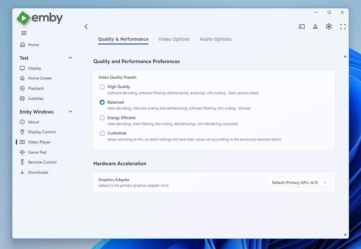Screen dimensions: 361x249
Task: Toggle the hamburger menu icon
Action: (x=24, y=33)
